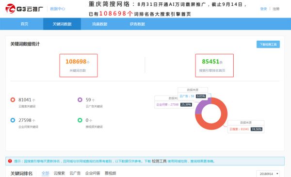Click the 85451 first-page ranking box
Screen dimensions: 291x177
[x=214, y=65]
